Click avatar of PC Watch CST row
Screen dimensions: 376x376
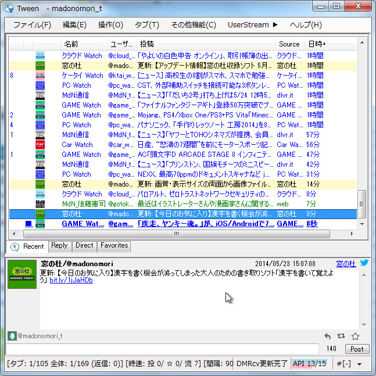[40, 85]
